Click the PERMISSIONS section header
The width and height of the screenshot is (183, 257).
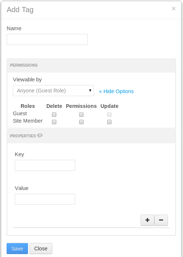(x=91, y=66)
